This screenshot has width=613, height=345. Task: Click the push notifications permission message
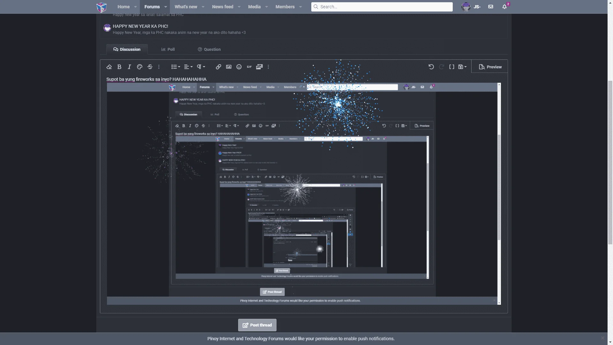pos(301,339)
